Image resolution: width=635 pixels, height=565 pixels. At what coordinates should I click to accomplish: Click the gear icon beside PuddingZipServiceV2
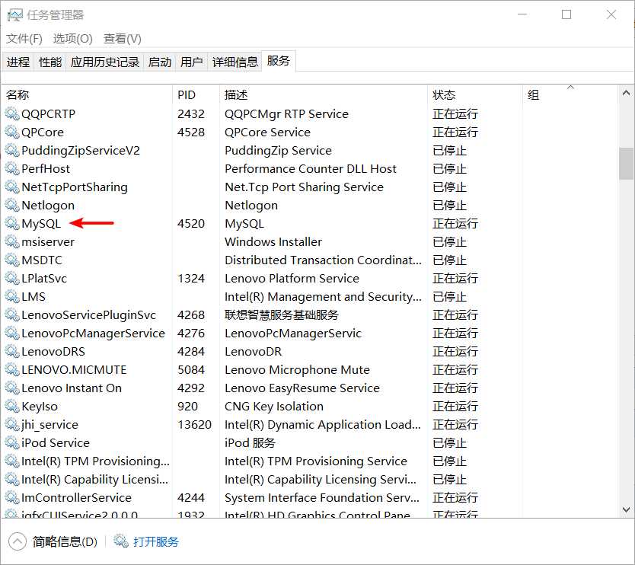pos(12,150)
